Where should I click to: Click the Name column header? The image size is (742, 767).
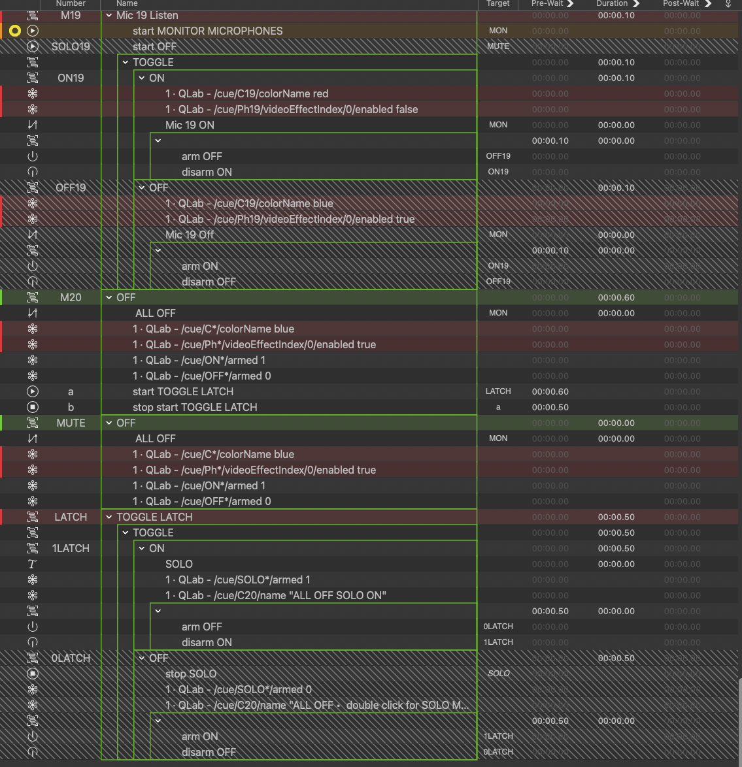pos(127,4)
